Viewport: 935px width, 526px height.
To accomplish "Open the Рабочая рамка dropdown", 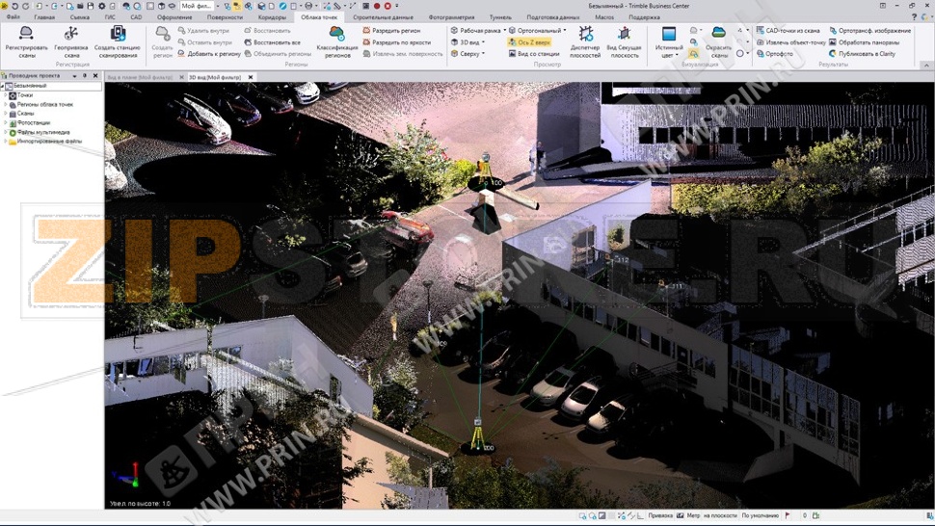I will pyautogui.click(x=478, y=31).
